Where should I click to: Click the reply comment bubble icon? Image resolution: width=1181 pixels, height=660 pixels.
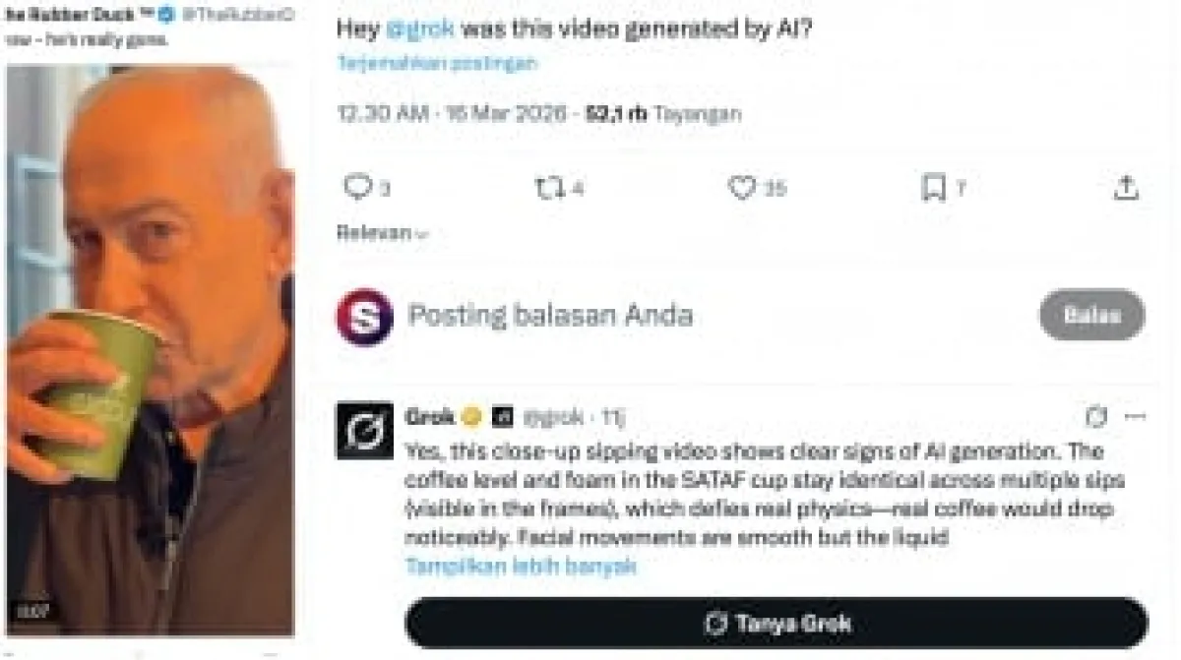[358, 187]
